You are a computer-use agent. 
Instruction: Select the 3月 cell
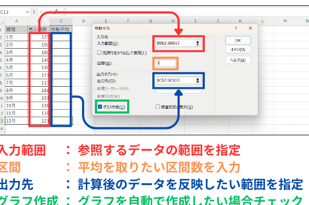(16, 52)
